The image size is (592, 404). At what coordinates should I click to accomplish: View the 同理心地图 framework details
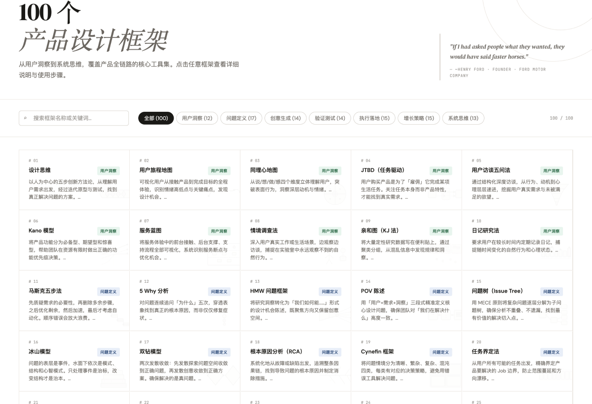(264, 170)
